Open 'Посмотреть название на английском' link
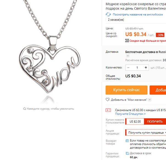 pyautogui.click(x=138, y=15)
